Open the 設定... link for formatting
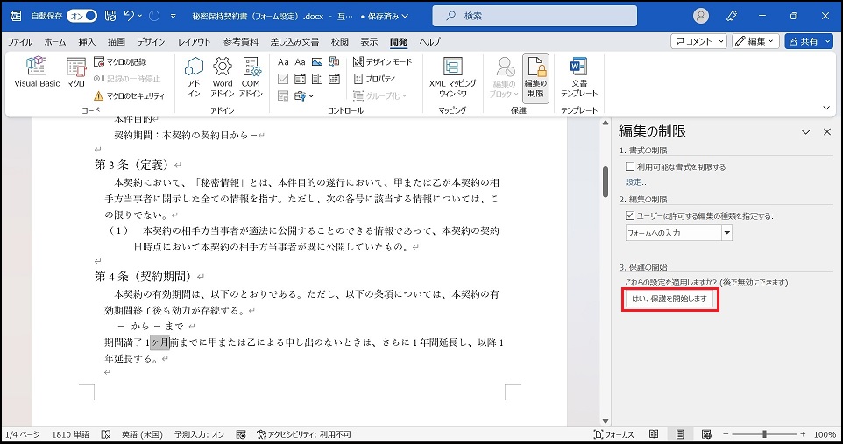Screen dimensions: 843x444 pyautogui.click(x=637, y=182)
